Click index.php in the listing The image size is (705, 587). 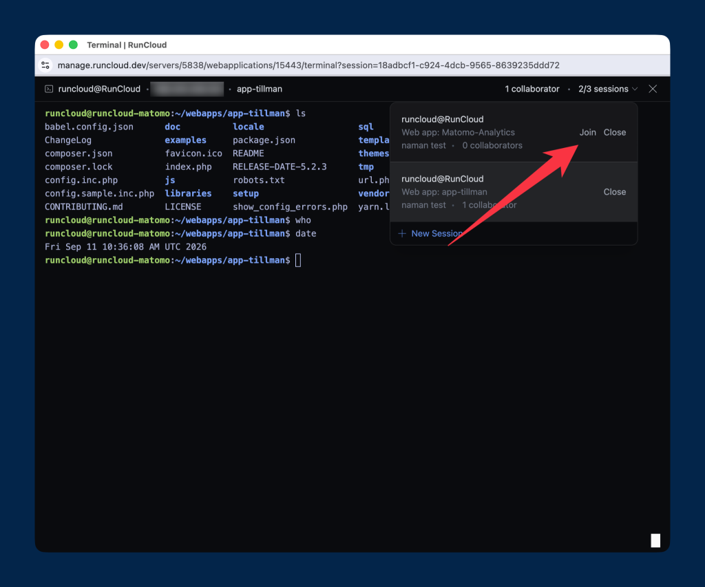coord(189,167)
